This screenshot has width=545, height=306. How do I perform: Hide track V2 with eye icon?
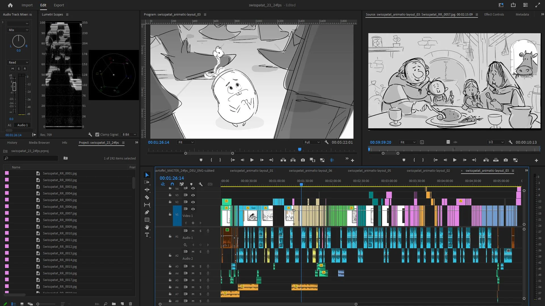(x=193, y=202)
